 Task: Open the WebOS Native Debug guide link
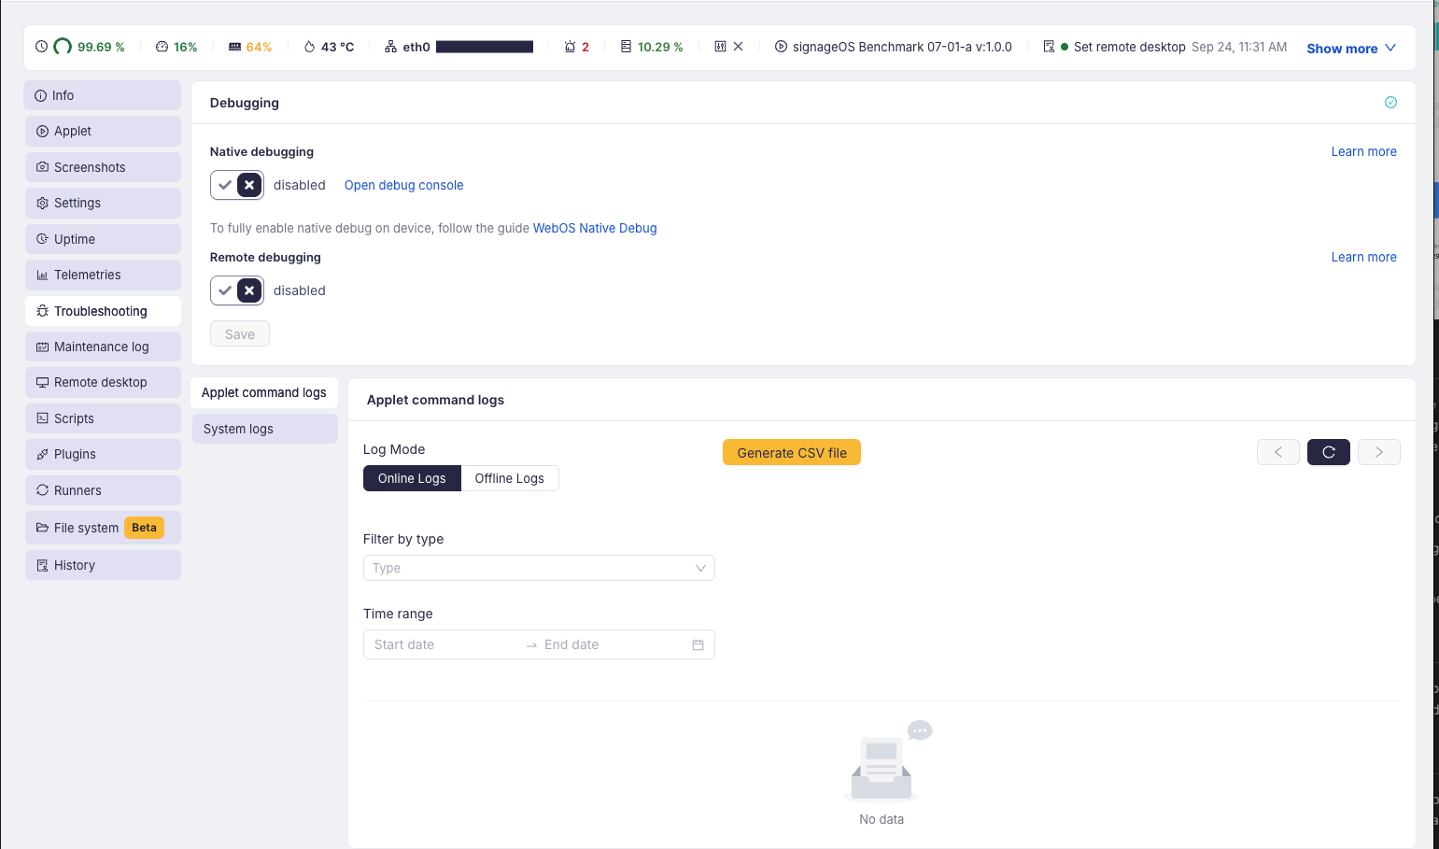coord(595,228)
